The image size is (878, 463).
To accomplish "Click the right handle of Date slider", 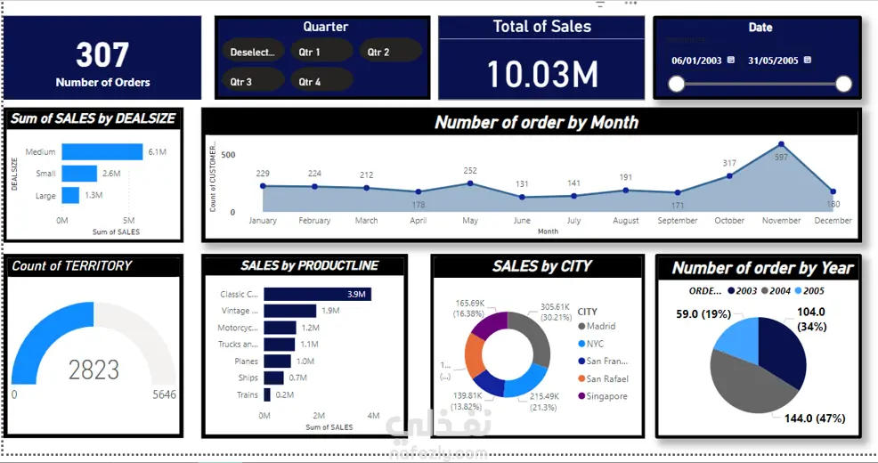I will tap(843, 84).
